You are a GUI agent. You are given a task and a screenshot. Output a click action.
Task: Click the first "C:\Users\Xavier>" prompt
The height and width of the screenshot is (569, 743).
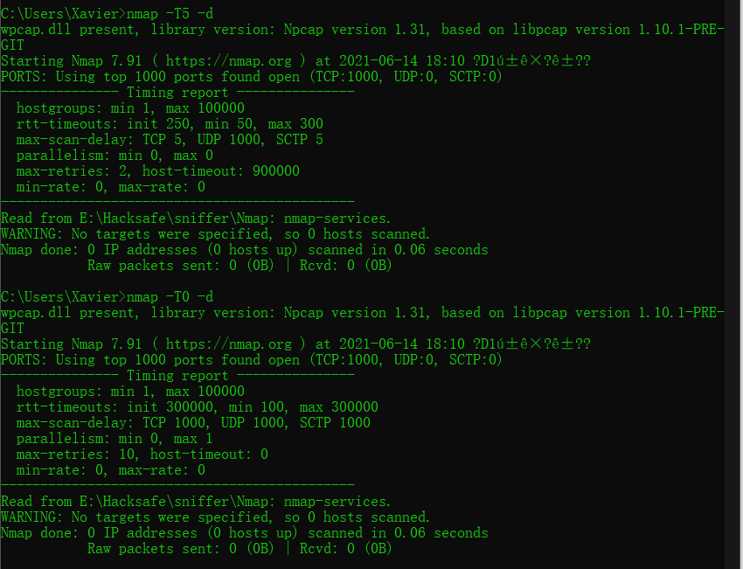(63, 13)
